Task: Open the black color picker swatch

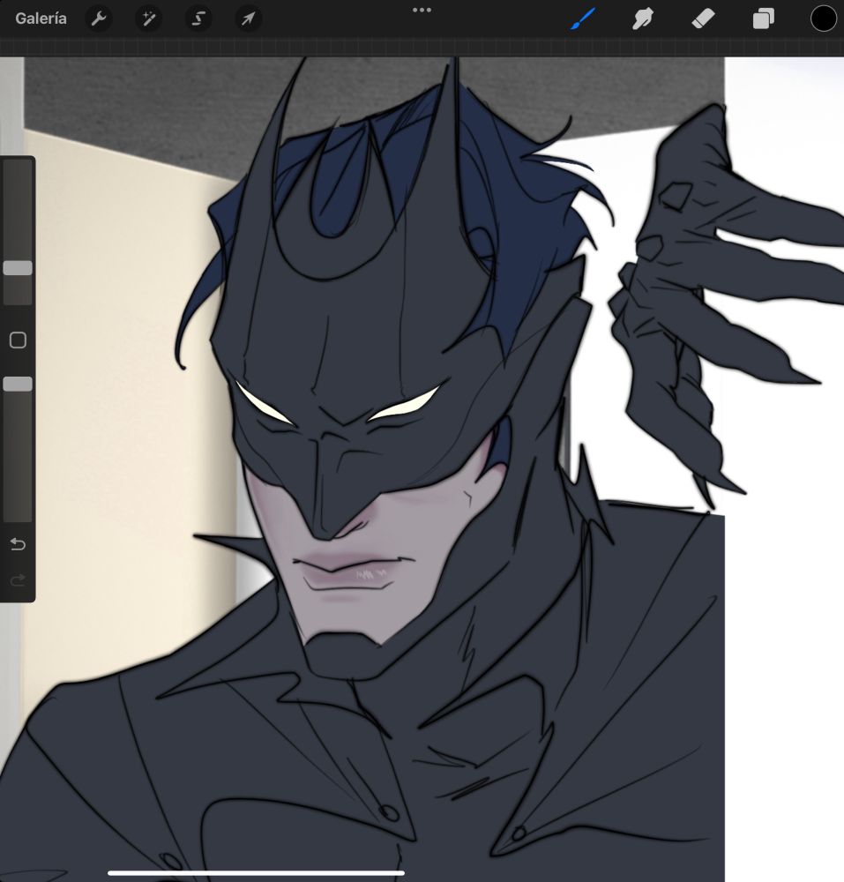Action: pos(823,19)
